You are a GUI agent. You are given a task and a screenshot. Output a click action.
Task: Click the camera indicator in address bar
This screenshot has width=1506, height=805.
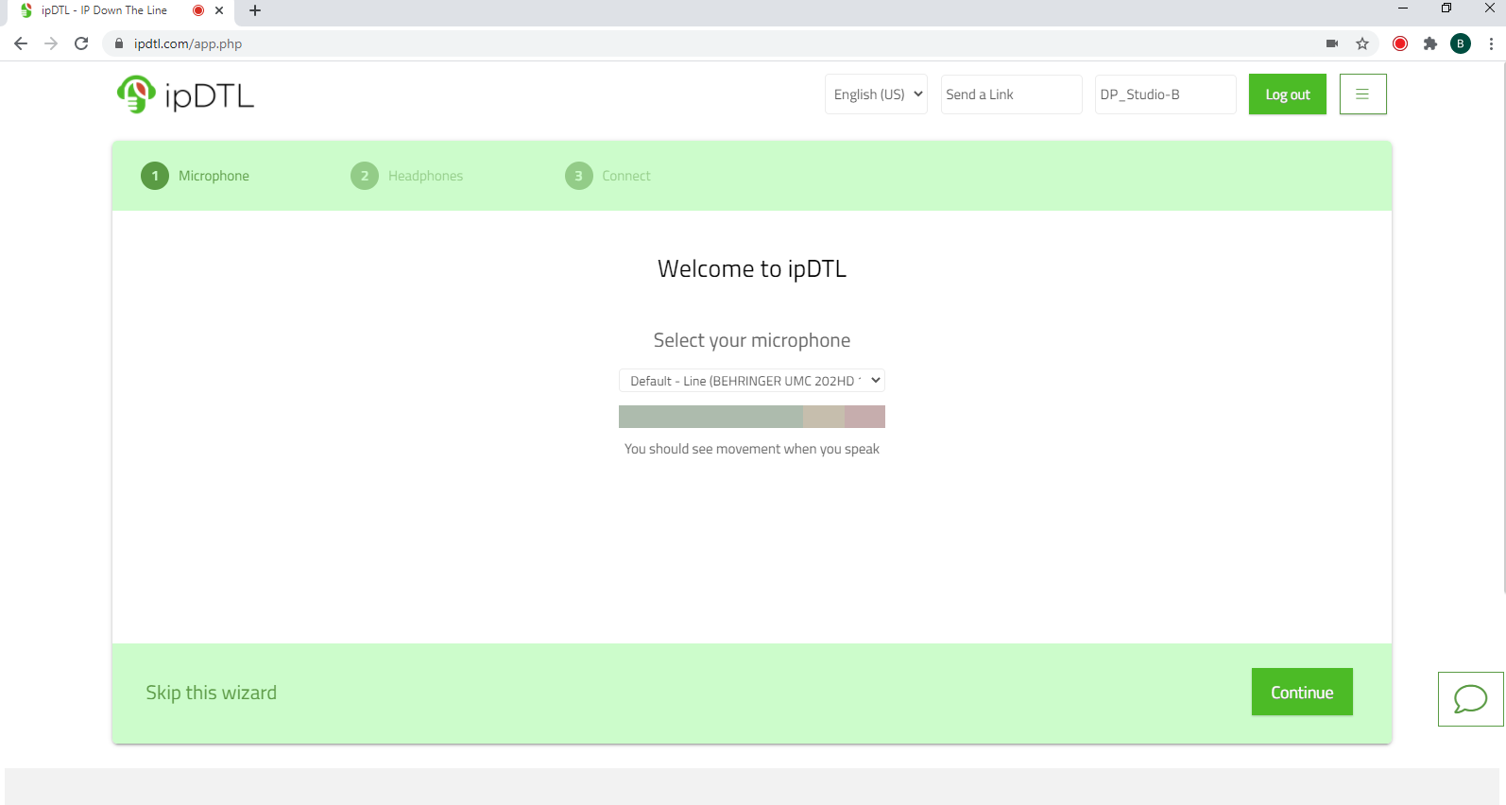[x=1332, y=43]
